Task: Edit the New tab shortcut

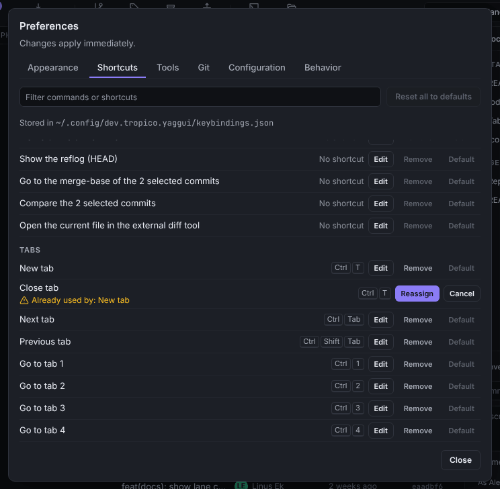Action: [381, 268]
